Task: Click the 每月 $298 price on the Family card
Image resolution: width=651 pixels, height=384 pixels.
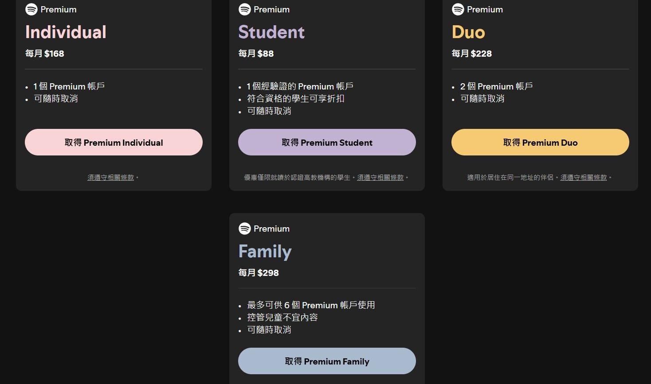Action: (259, 273)
